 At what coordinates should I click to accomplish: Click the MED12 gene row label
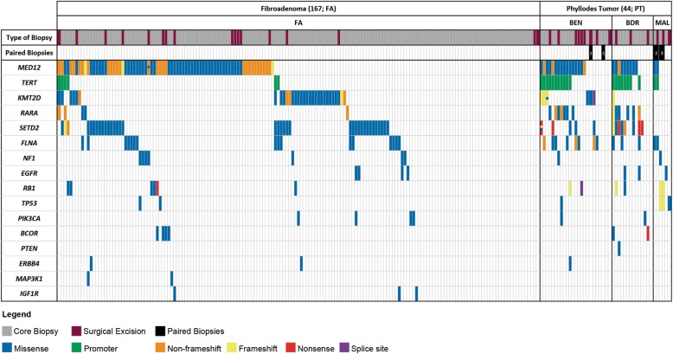(x=18, y=68)
